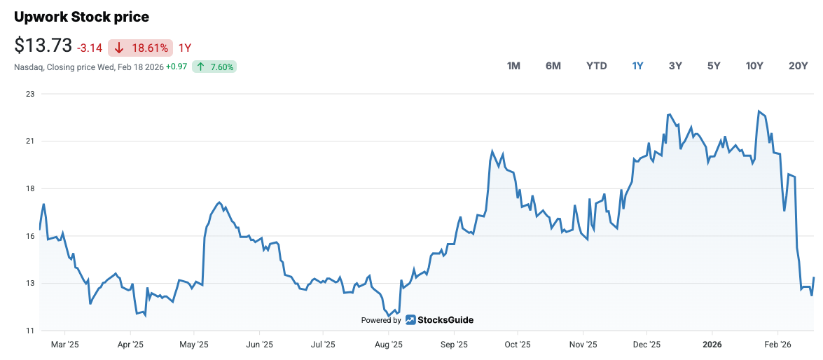Show the 20Y price history
This screenshot has height=360, width=823.
point(798,66)
